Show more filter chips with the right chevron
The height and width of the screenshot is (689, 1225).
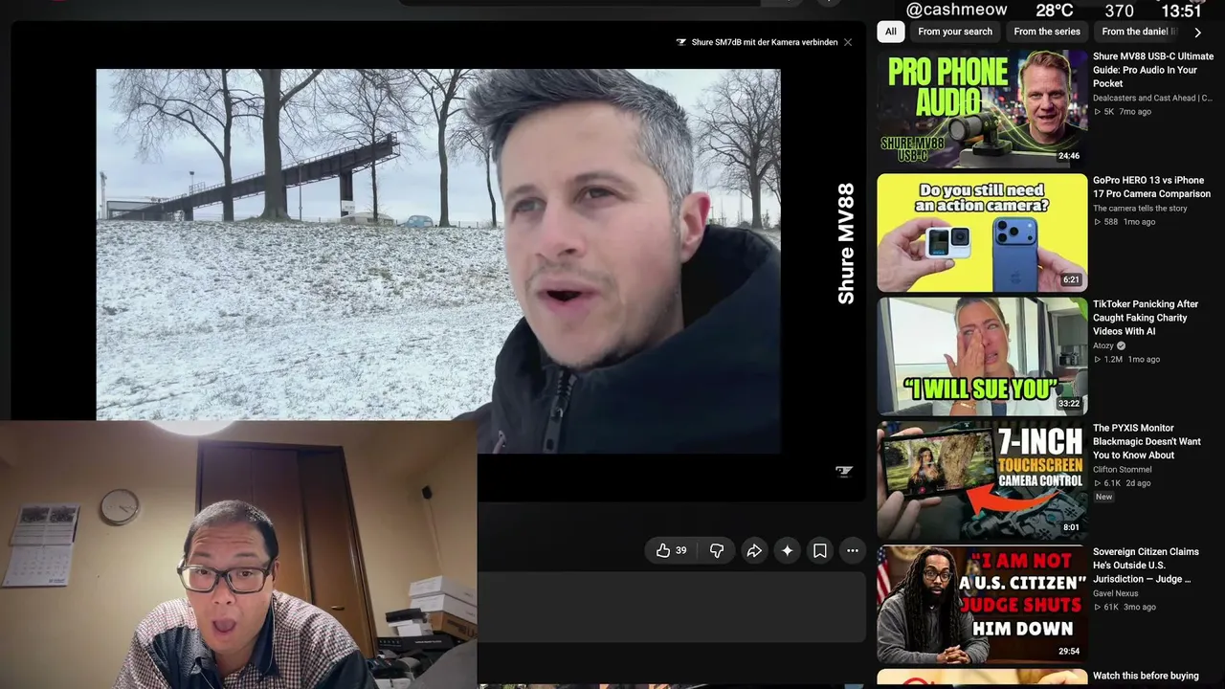pos(1197,32)
